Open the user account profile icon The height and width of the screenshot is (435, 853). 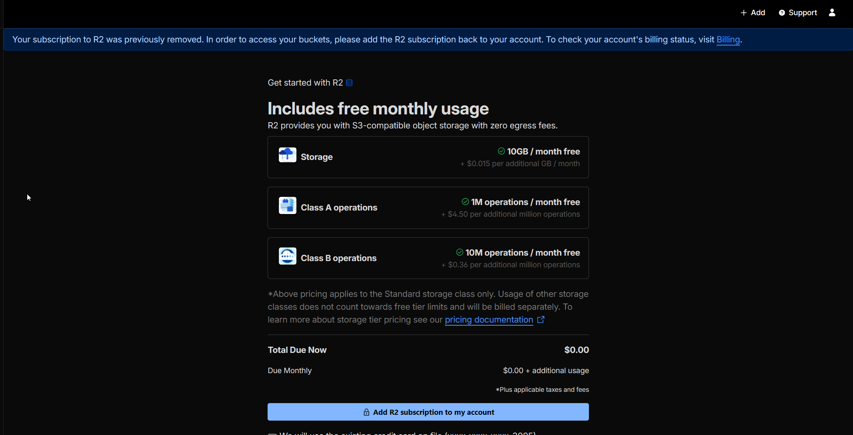[x=832, y=13]
